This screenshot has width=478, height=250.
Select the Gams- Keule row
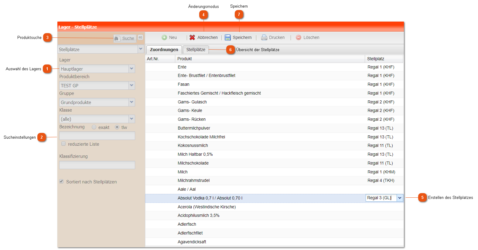click(x=275, y=111)
